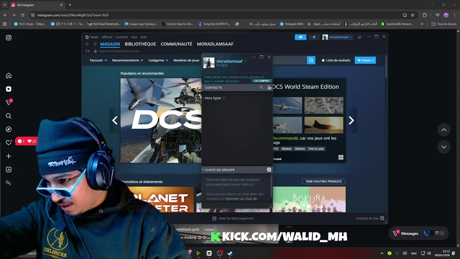Create a new group chat with plus icon
Image resolution: width=460 pixels, height=259 pixels.
coord(269,169)
